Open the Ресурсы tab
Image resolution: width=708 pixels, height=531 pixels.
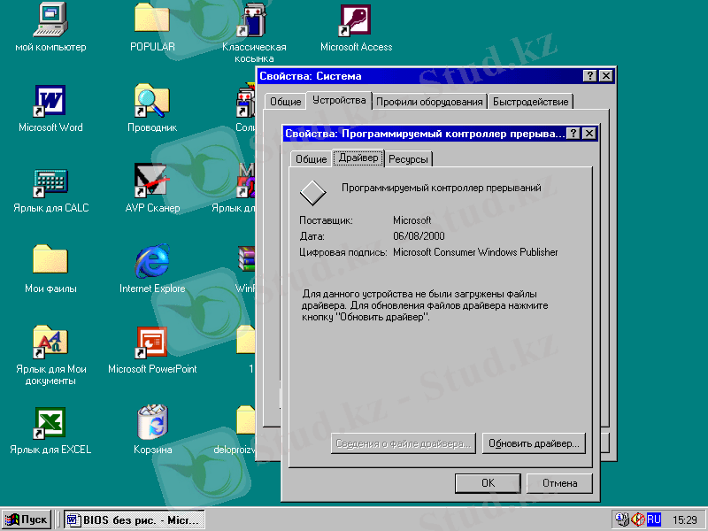(x=408, y=159)
